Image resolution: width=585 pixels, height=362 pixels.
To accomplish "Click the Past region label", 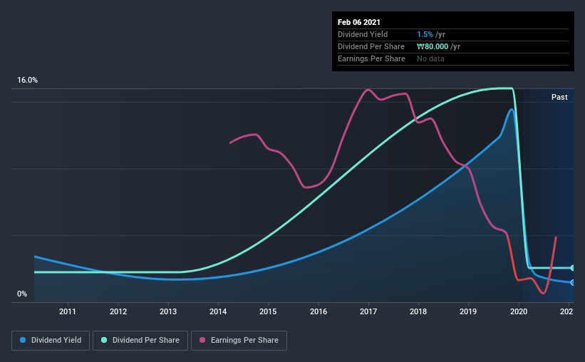I will tap(559, 97).
